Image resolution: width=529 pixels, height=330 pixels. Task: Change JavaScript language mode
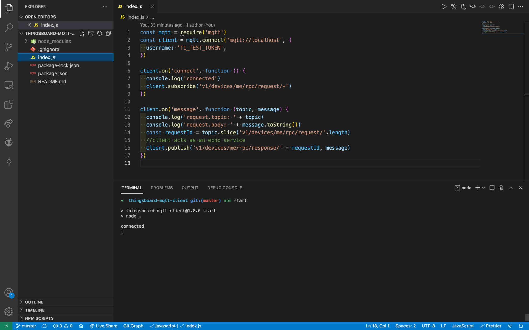(x=463, y=326)
